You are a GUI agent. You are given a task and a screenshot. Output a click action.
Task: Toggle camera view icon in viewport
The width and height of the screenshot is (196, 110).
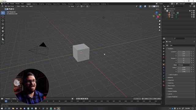click(160, 27)
